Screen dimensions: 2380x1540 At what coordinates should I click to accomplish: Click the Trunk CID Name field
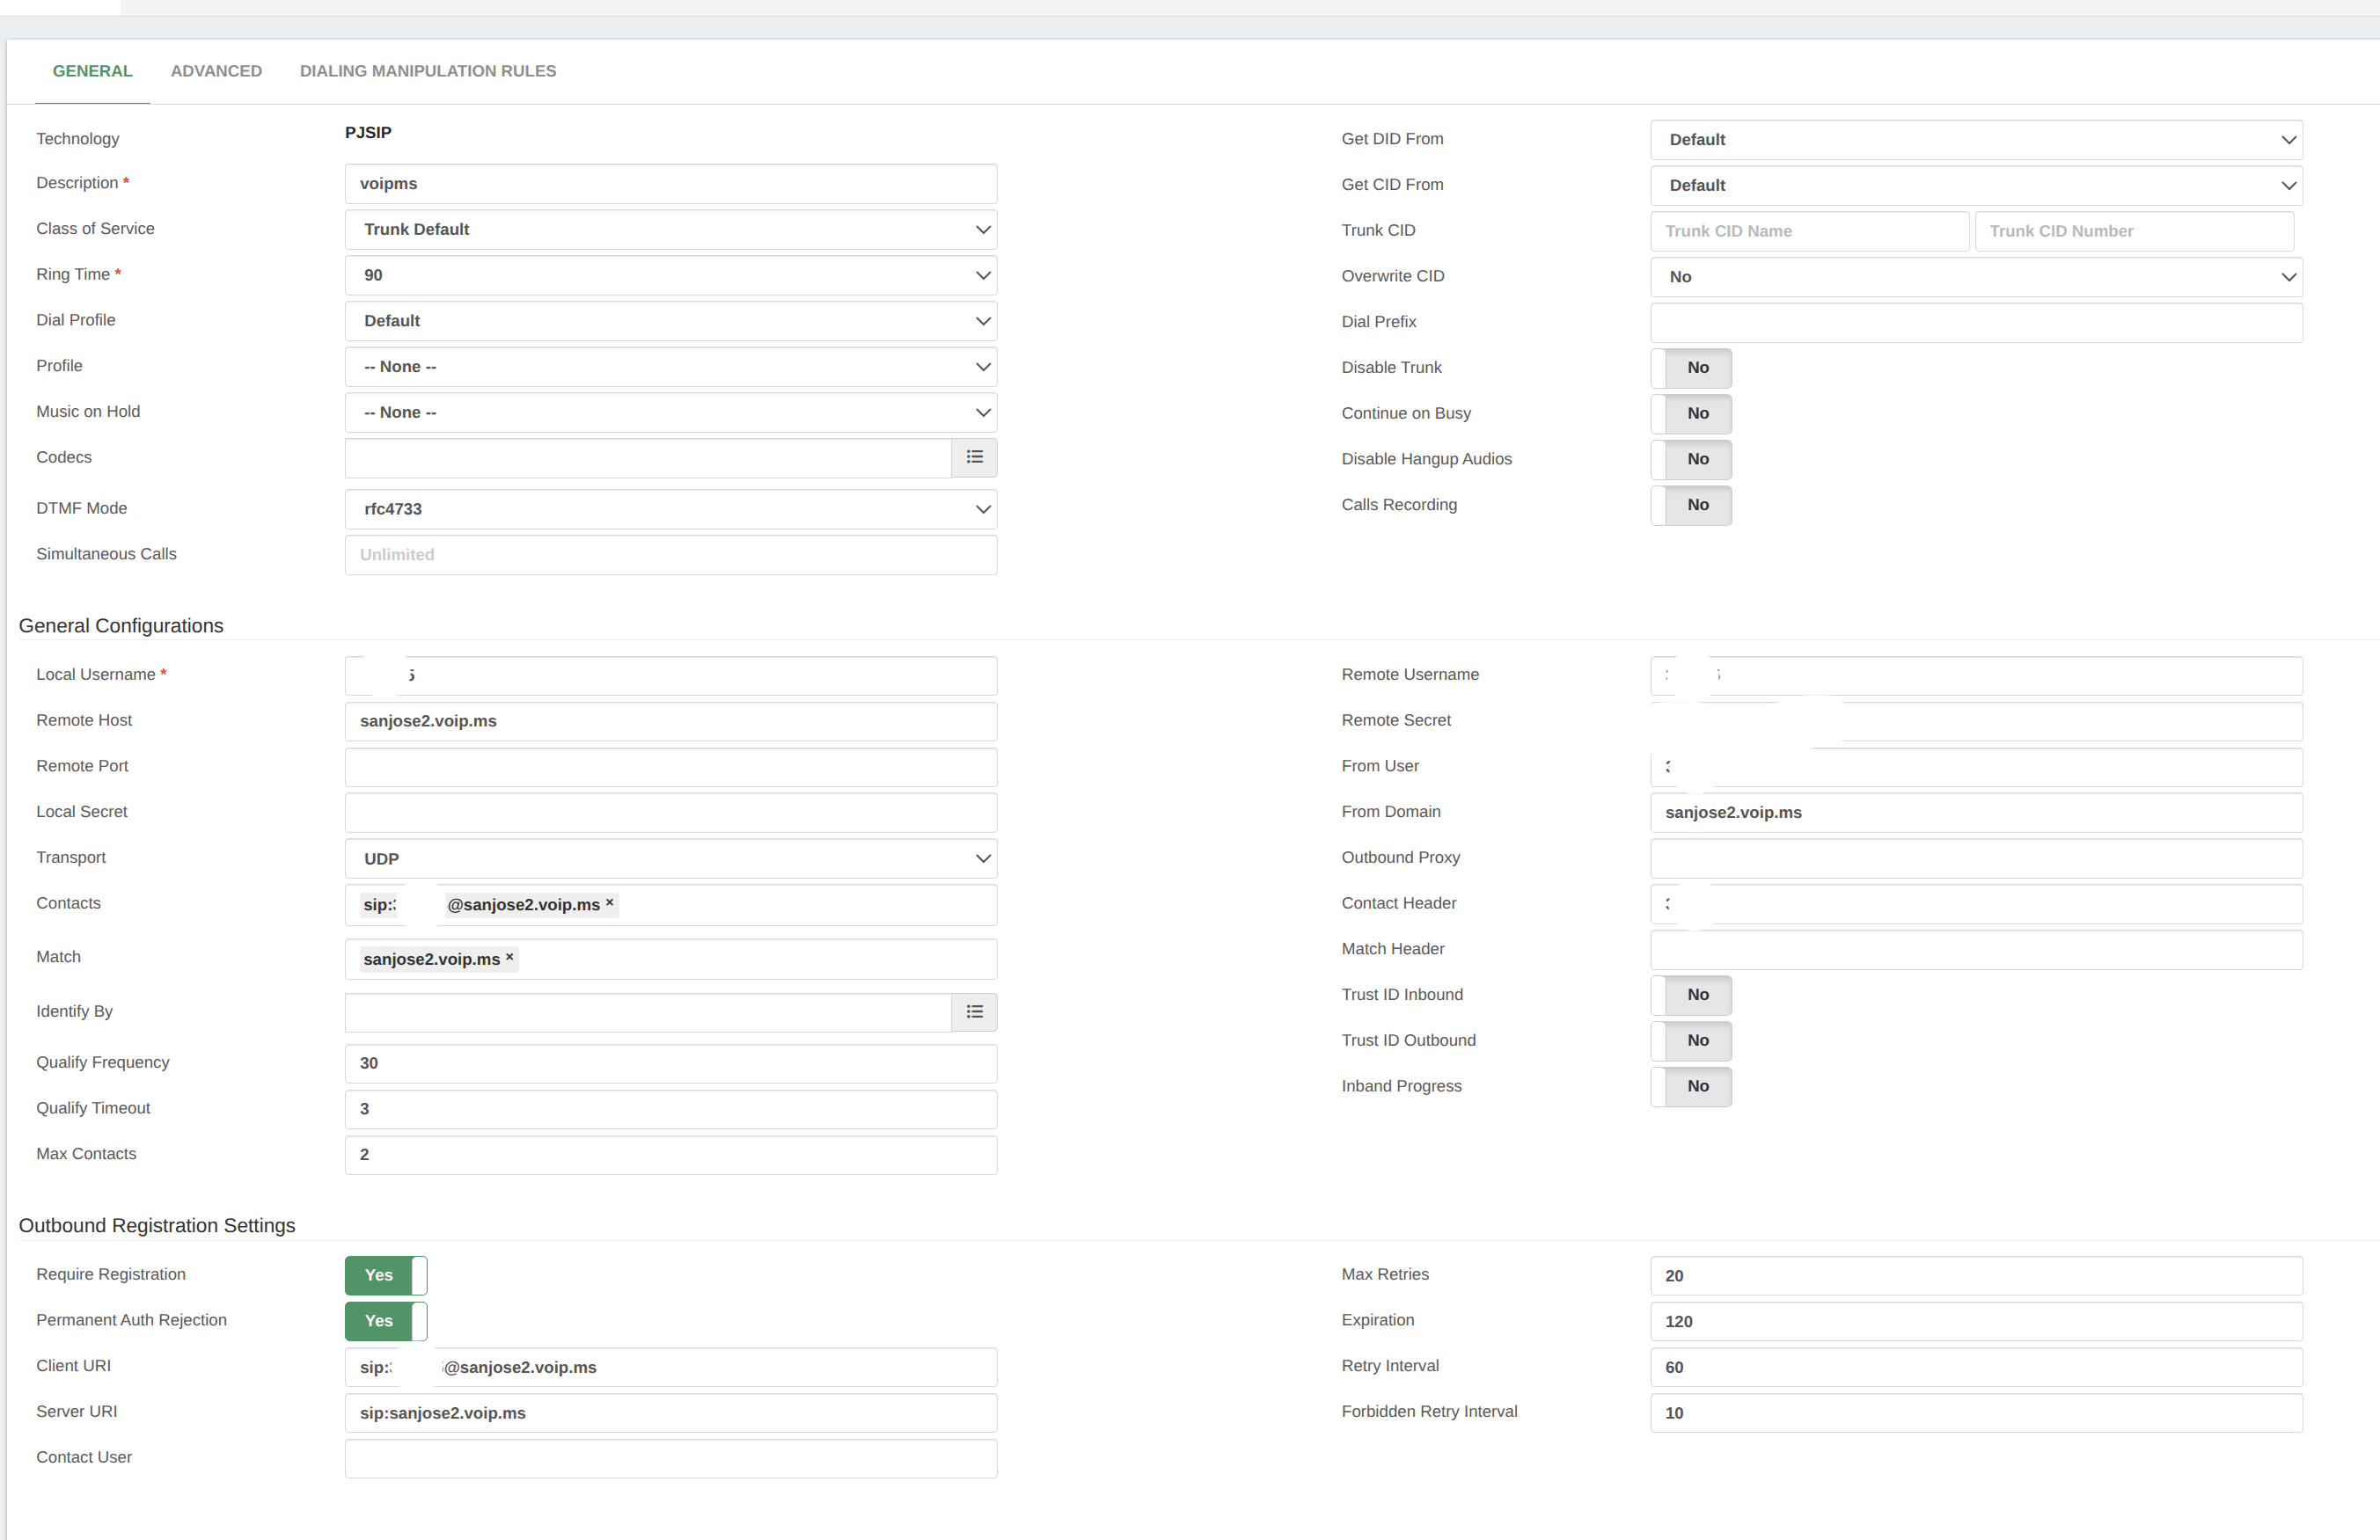1808,230
